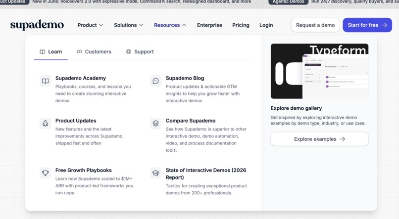Collapse the Resources dropdown menu

[170, 25]
